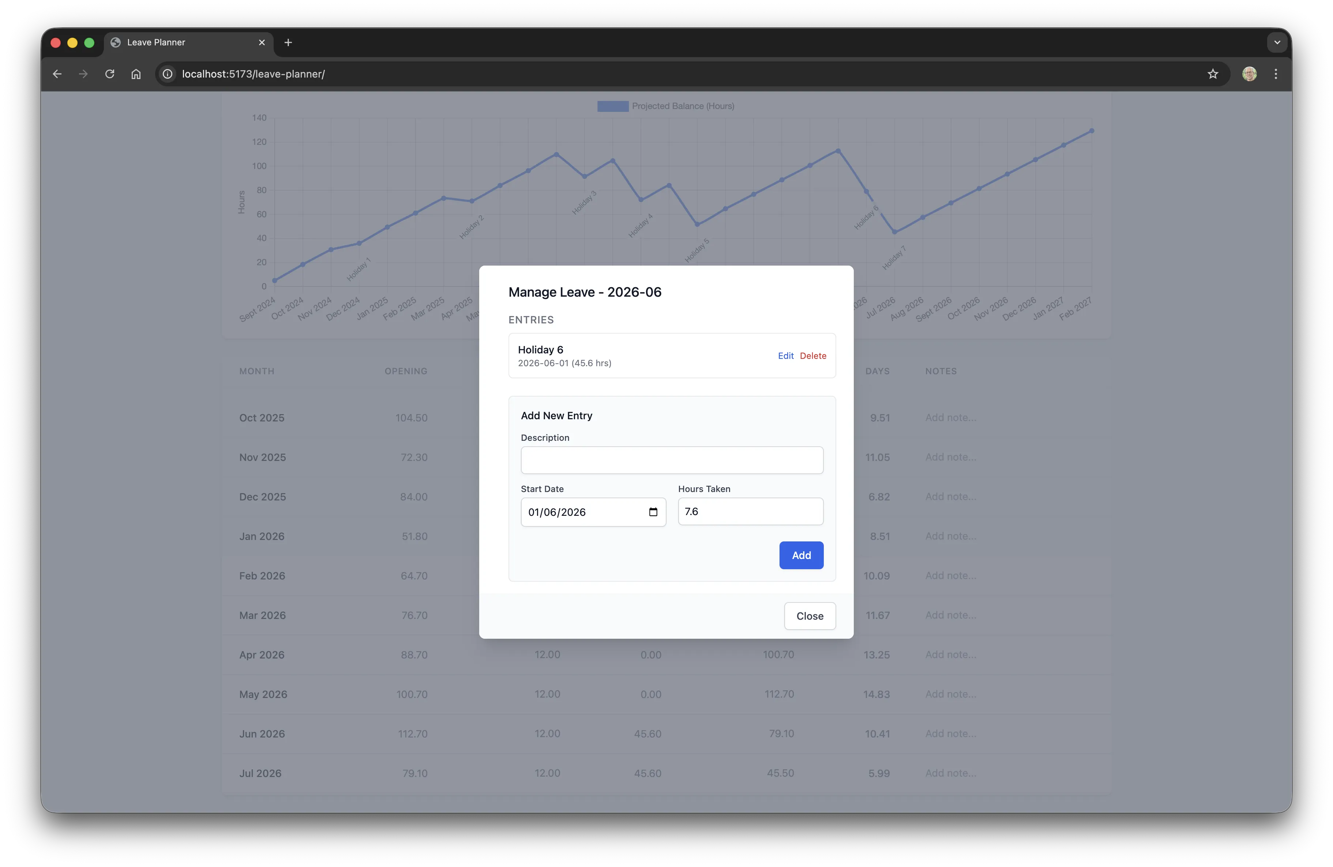Image resolution: width=1333 pixels, height=867 pixels.
Task: Click the OPENING column header
Action: (406, 371)
